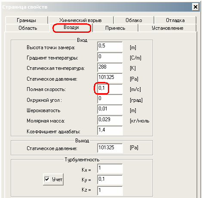Switch to the Область tab
This screenshot has height=198, width=202.
tap(28, 28)
